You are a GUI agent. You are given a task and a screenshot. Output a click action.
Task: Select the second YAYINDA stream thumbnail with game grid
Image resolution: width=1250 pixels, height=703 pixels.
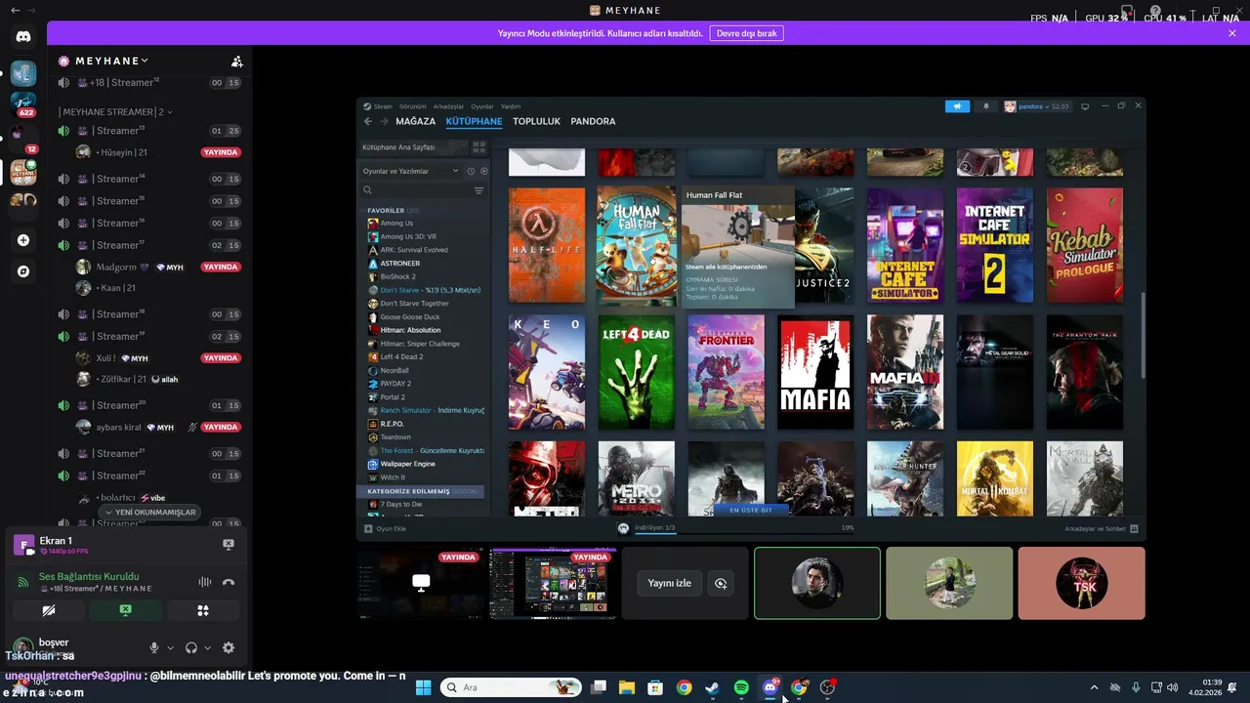tap(553, 583)
